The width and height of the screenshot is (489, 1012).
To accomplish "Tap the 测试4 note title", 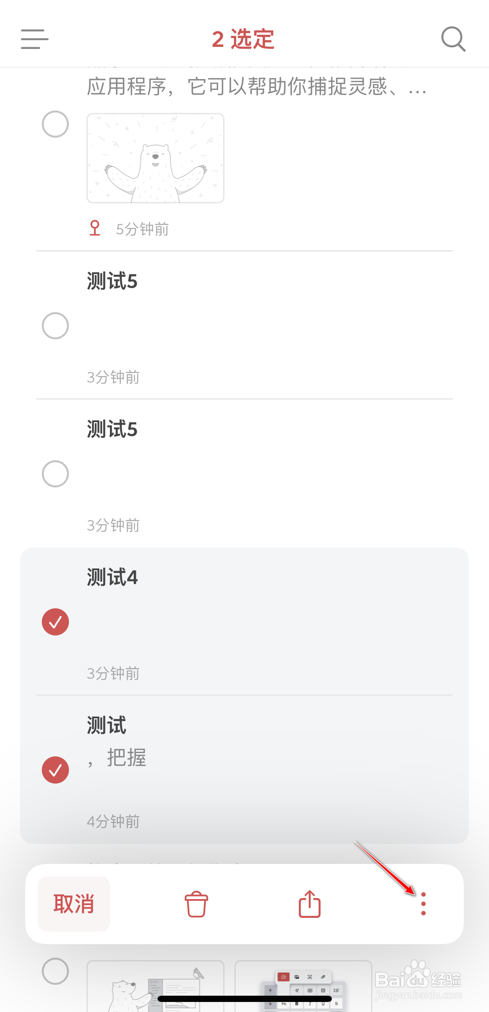I will coord(112,577).
